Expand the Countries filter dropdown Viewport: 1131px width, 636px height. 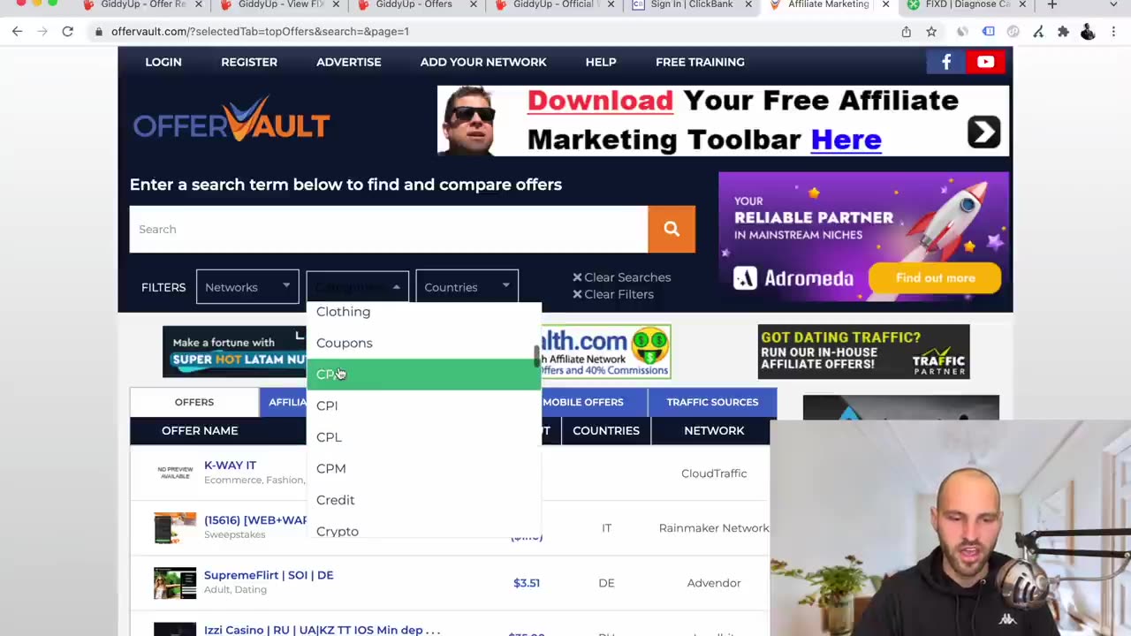coord(467,287)
